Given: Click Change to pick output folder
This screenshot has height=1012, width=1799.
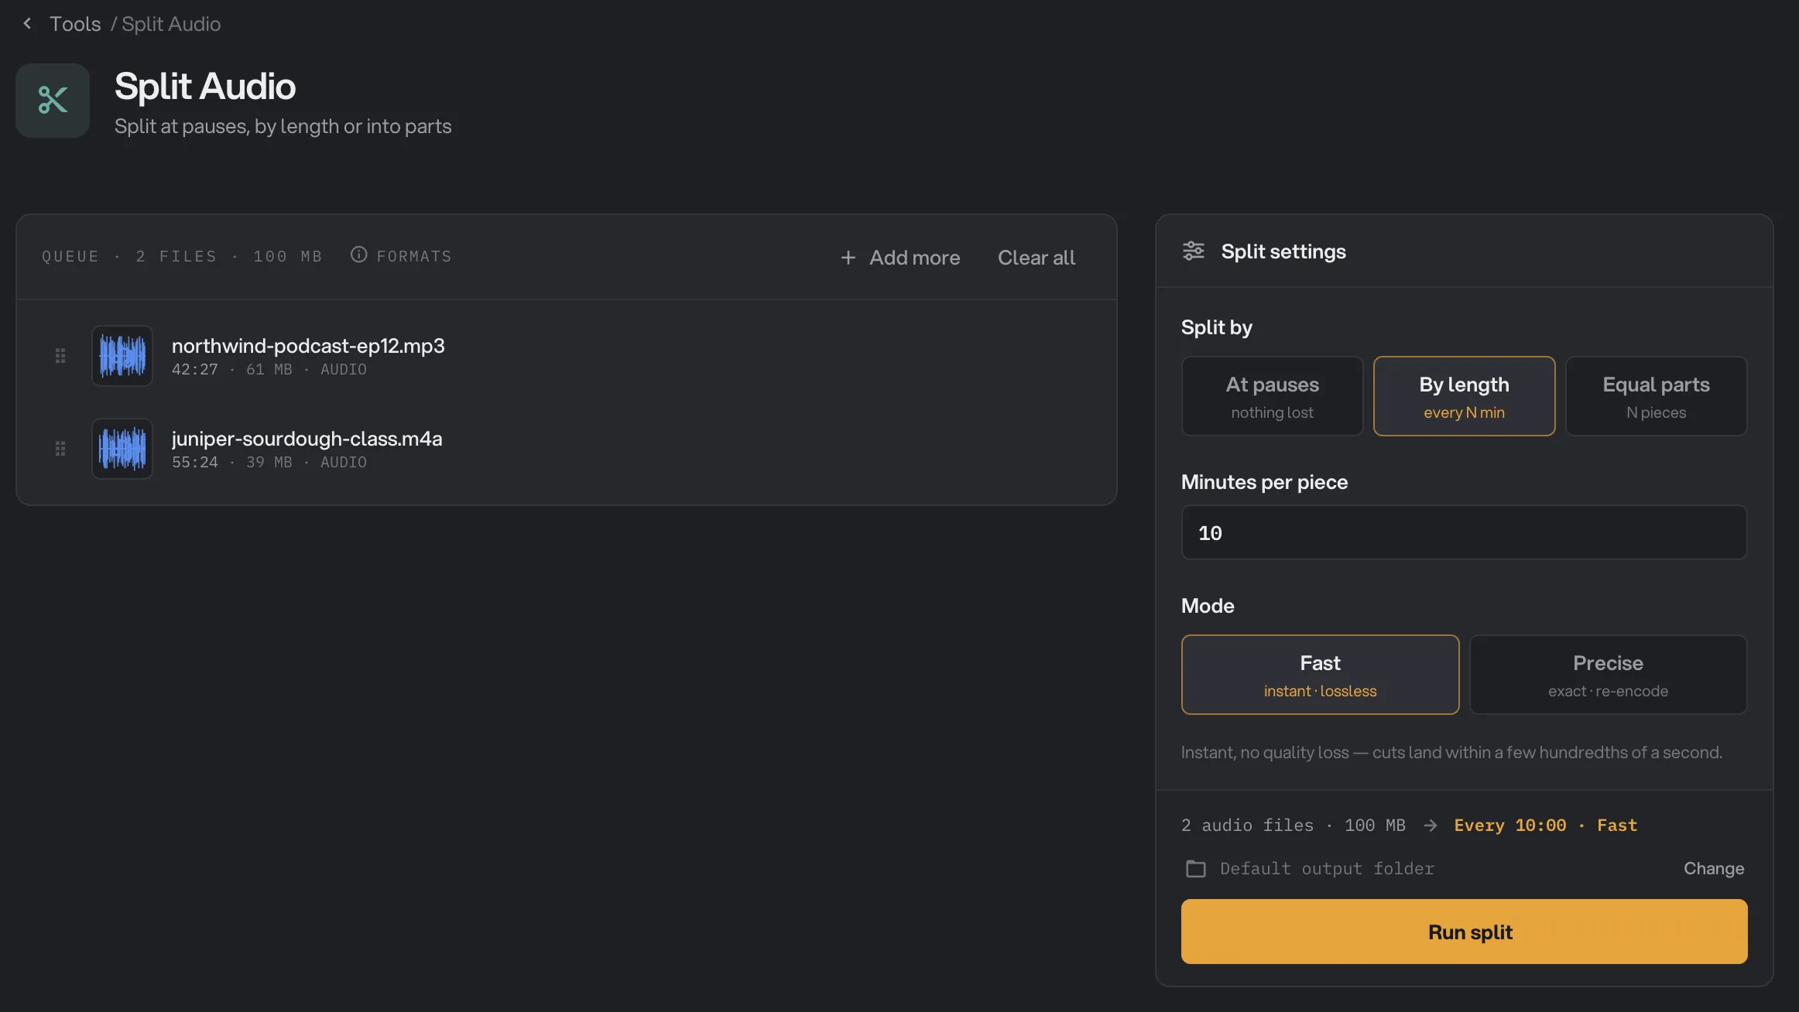Looking at the screenshot, I should pos(1714,869).
